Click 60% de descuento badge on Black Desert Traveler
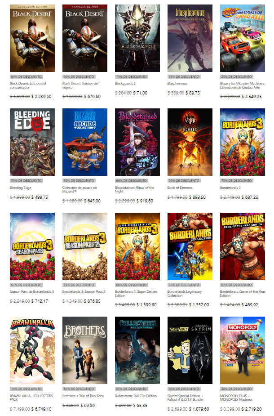Viewport: 274px width, 416px height. click(x=79, y=76)
